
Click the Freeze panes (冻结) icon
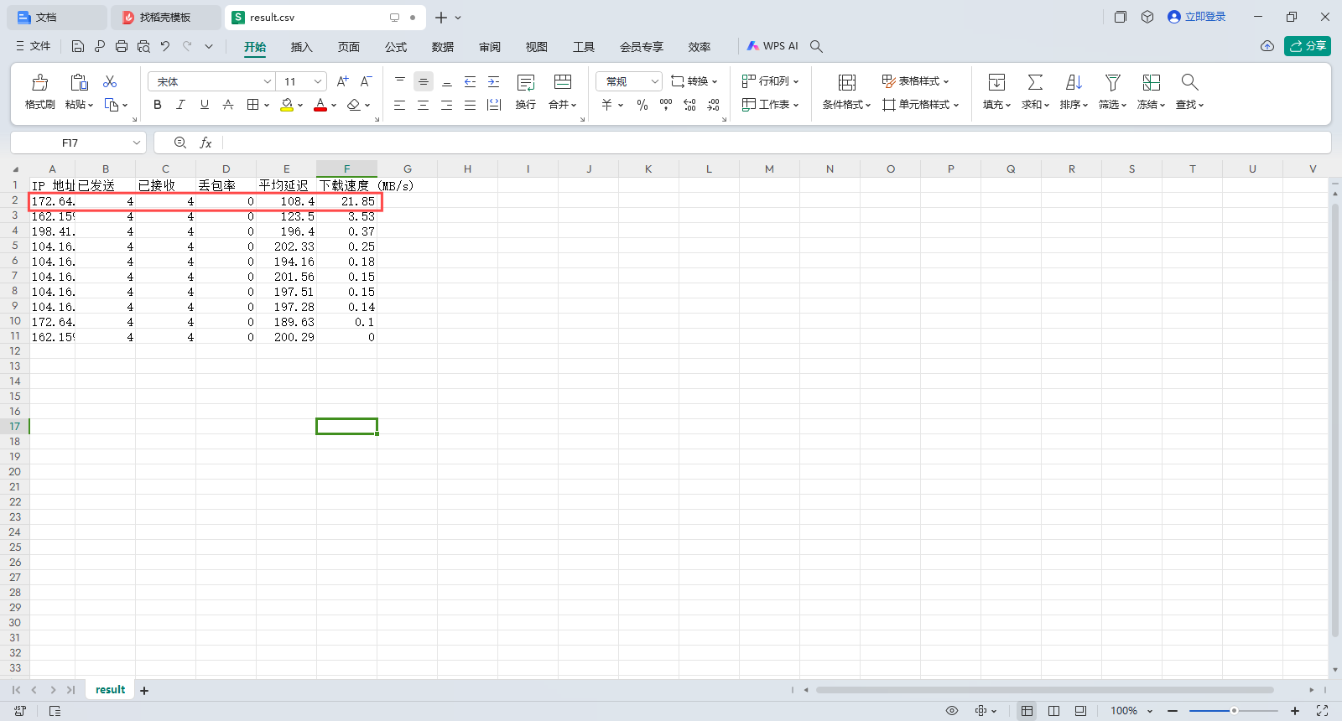(1151, 82)
